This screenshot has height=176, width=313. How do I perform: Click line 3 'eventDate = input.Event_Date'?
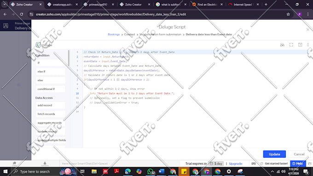pos(105,61)
